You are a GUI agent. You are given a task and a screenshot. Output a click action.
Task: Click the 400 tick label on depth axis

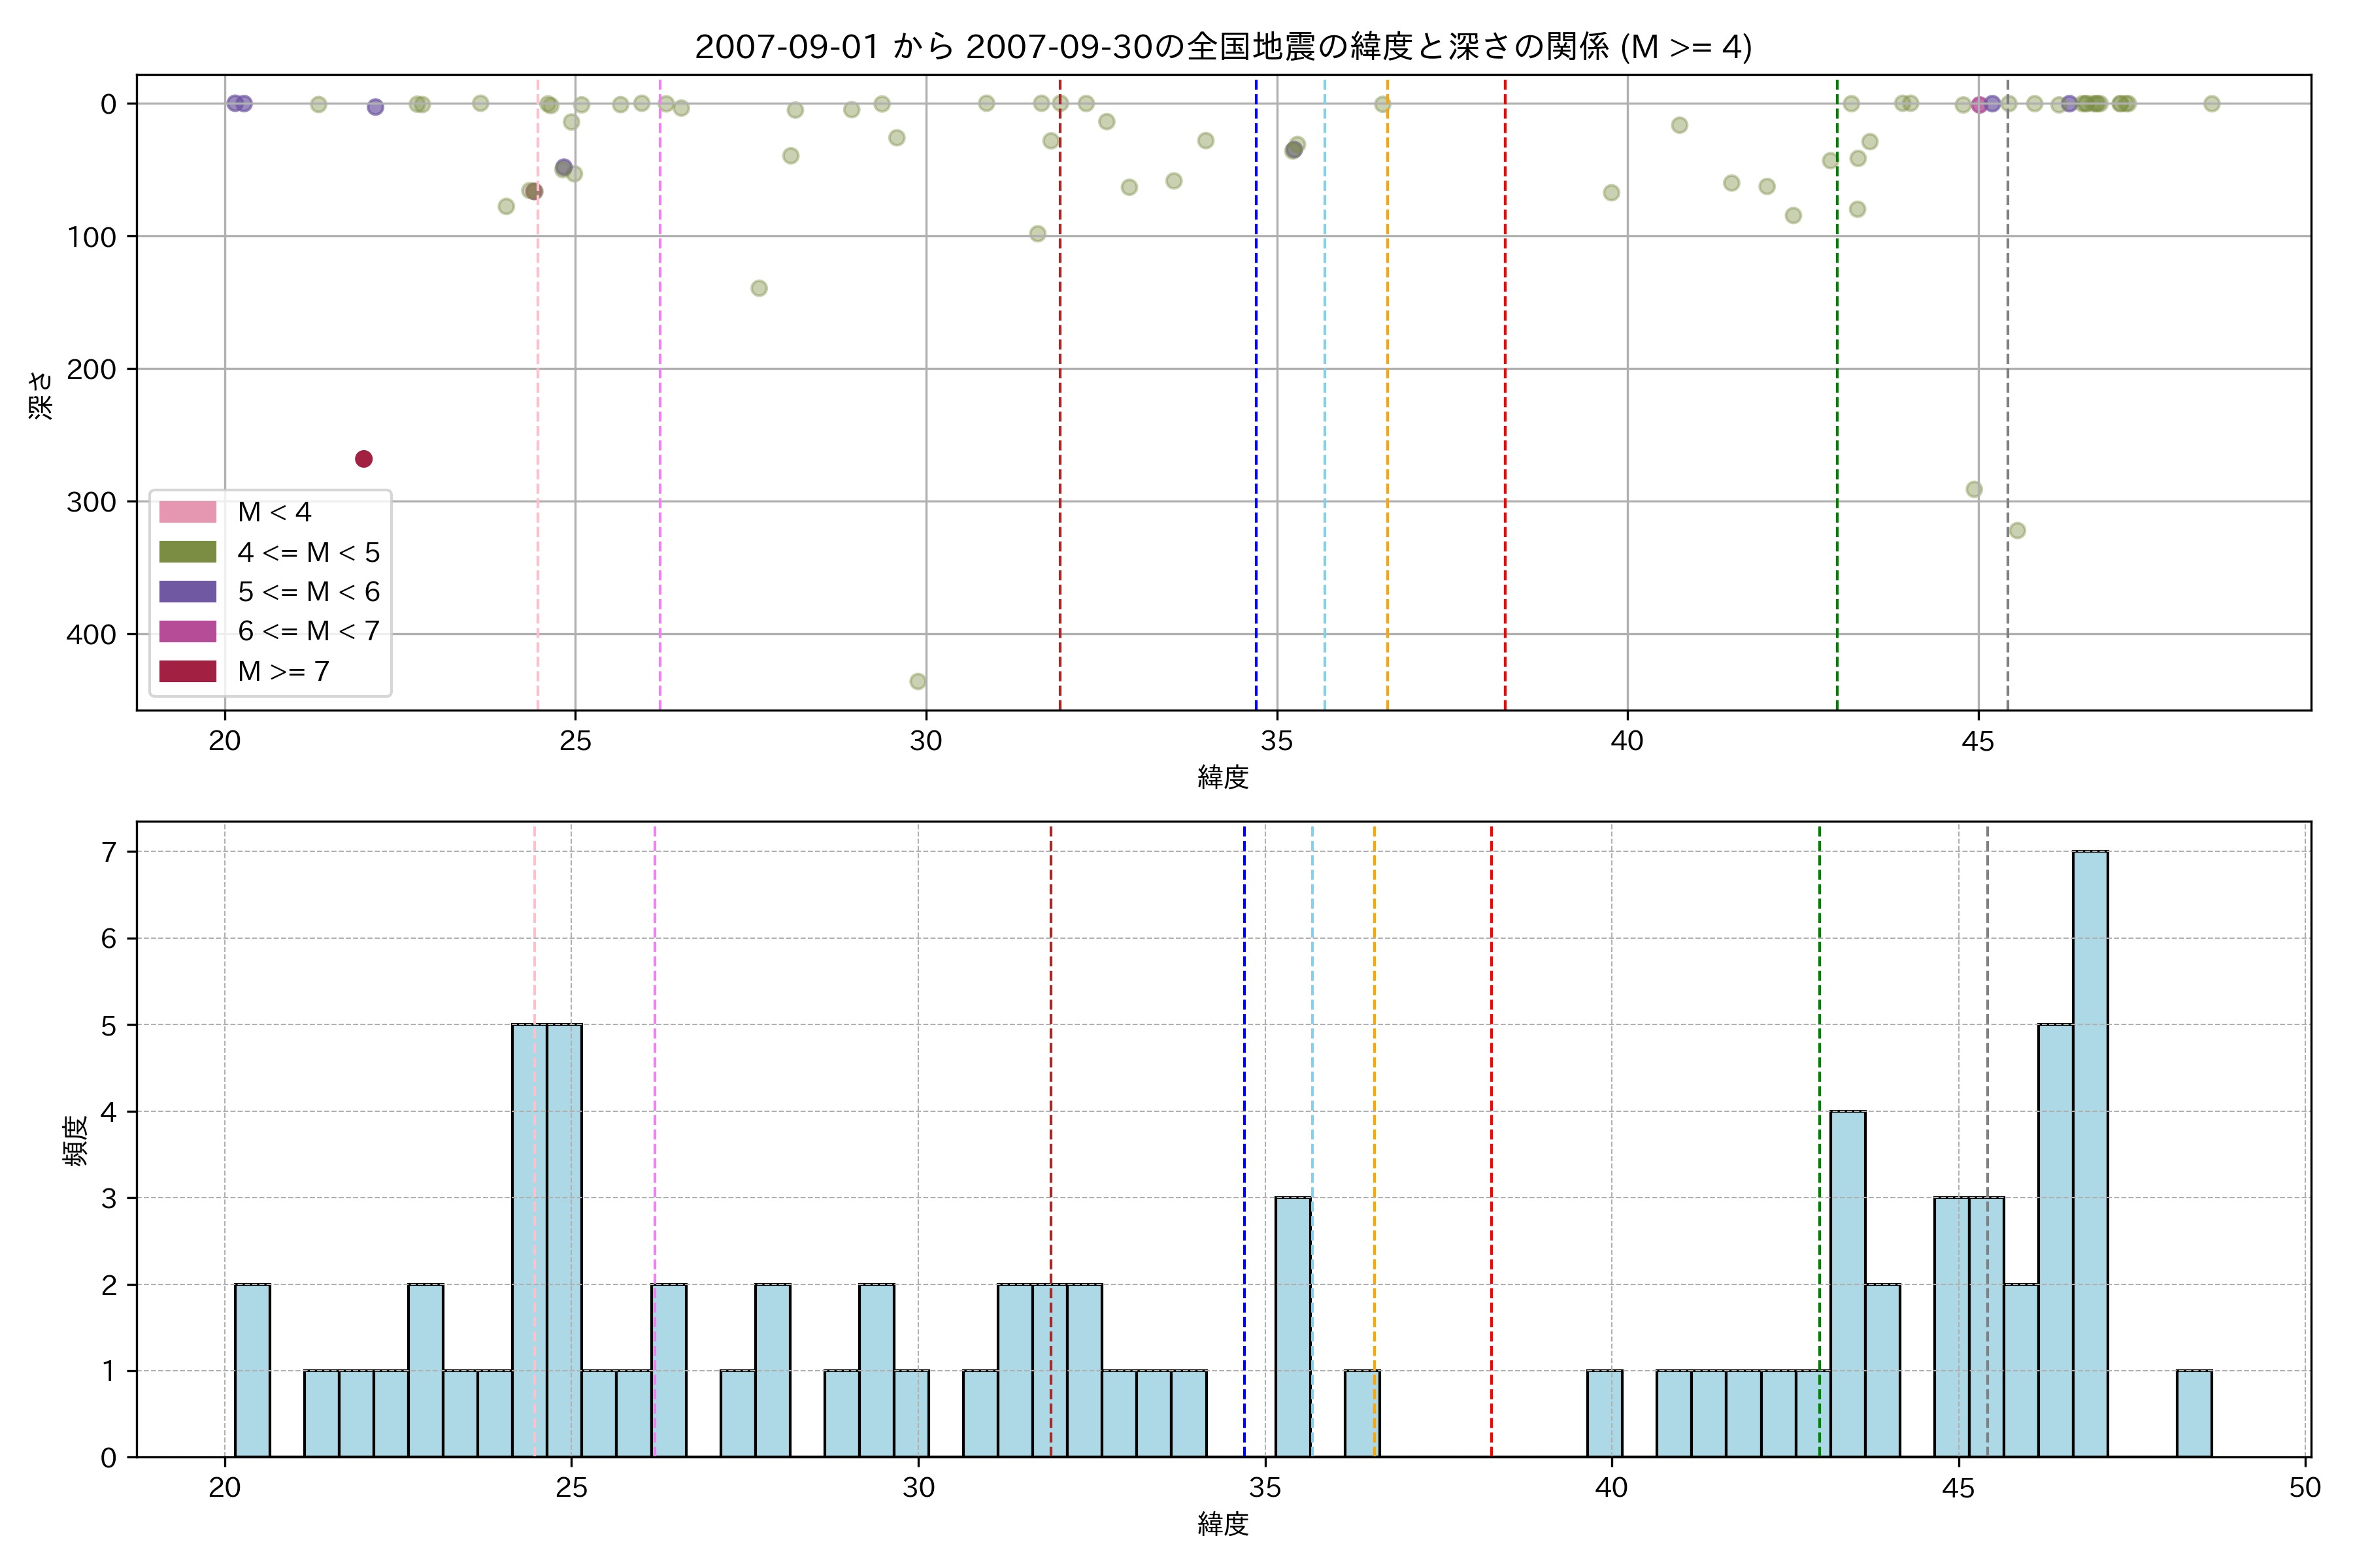(x=91, y=634)
